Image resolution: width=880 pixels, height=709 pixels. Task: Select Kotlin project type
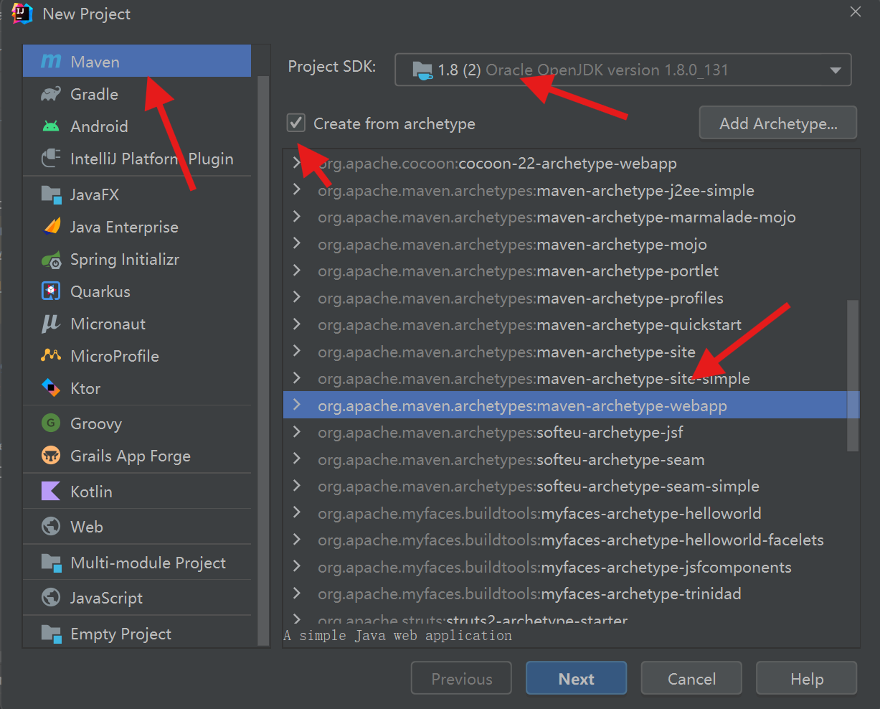click(x=137, y=492)
